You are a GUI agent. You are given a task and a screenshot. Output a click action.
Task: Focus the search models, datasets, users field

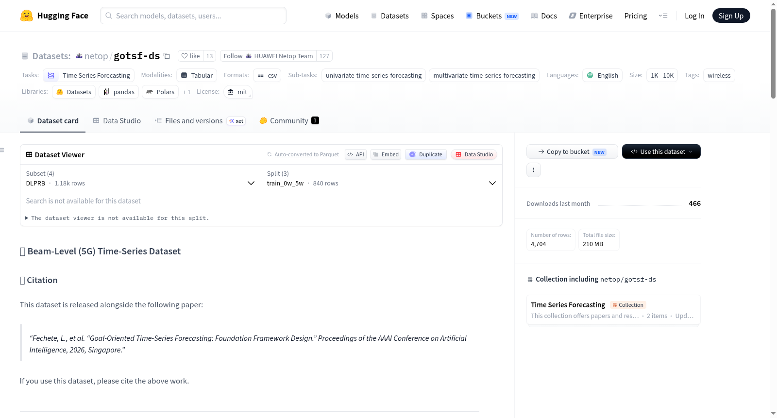click(193, 16)
